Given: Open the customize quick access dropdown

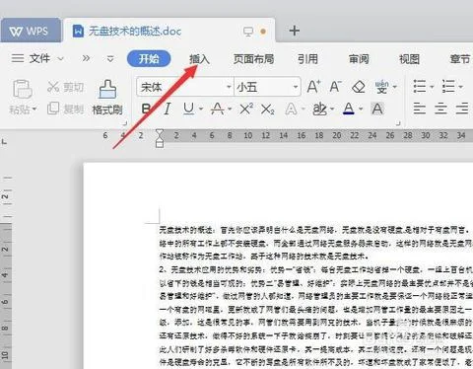Looking at the screenshot, I should pyautogui.click(x=110, y=59).
